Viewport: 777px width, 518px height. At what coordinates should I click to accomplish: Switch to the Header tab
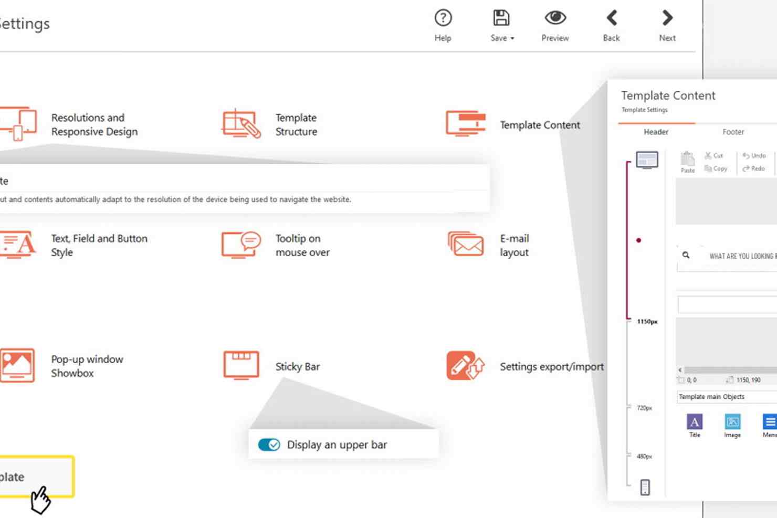pyautogui.click(x=656, y=132)
